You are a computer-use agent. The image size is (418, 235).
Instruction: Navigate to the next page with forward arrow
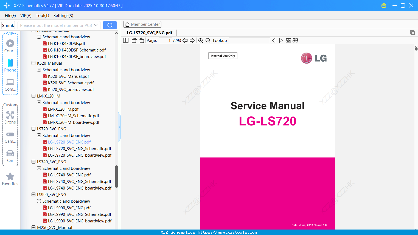coord(192,40)
